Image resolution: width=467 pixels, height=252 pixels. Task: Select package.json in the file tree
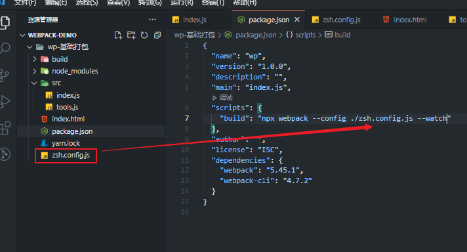pyautogui.click(x=72, y=131)
